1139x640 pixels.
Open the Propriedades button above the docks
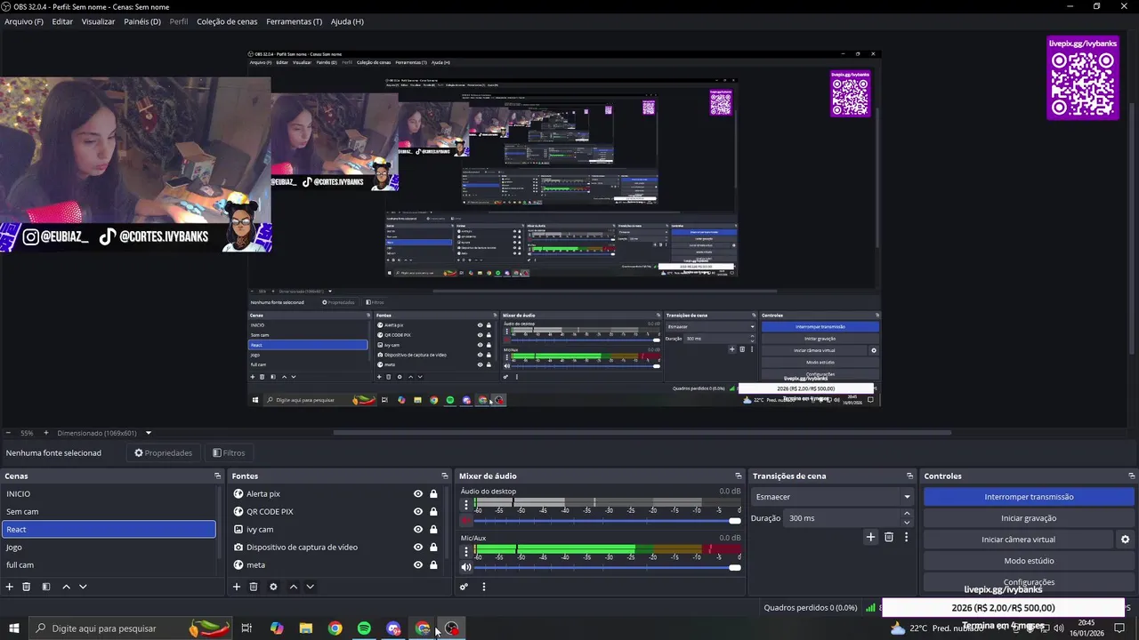pyautogui.click(x=163, y=453)
